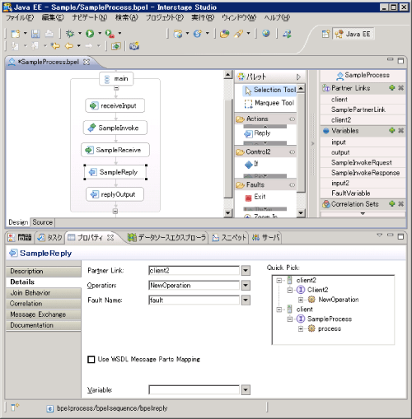This screenshot has height=419, width=412.
Task: Select SamplePartnerLink in Partner Links
Action: tap(363, 109)
